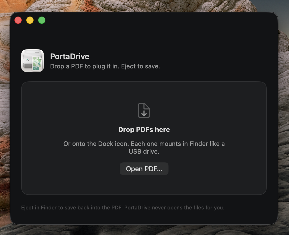This screenshot has width=289, height=235.
Task: Click the 'Eject in Finder to save' footer note
Action: pos(123,208)
